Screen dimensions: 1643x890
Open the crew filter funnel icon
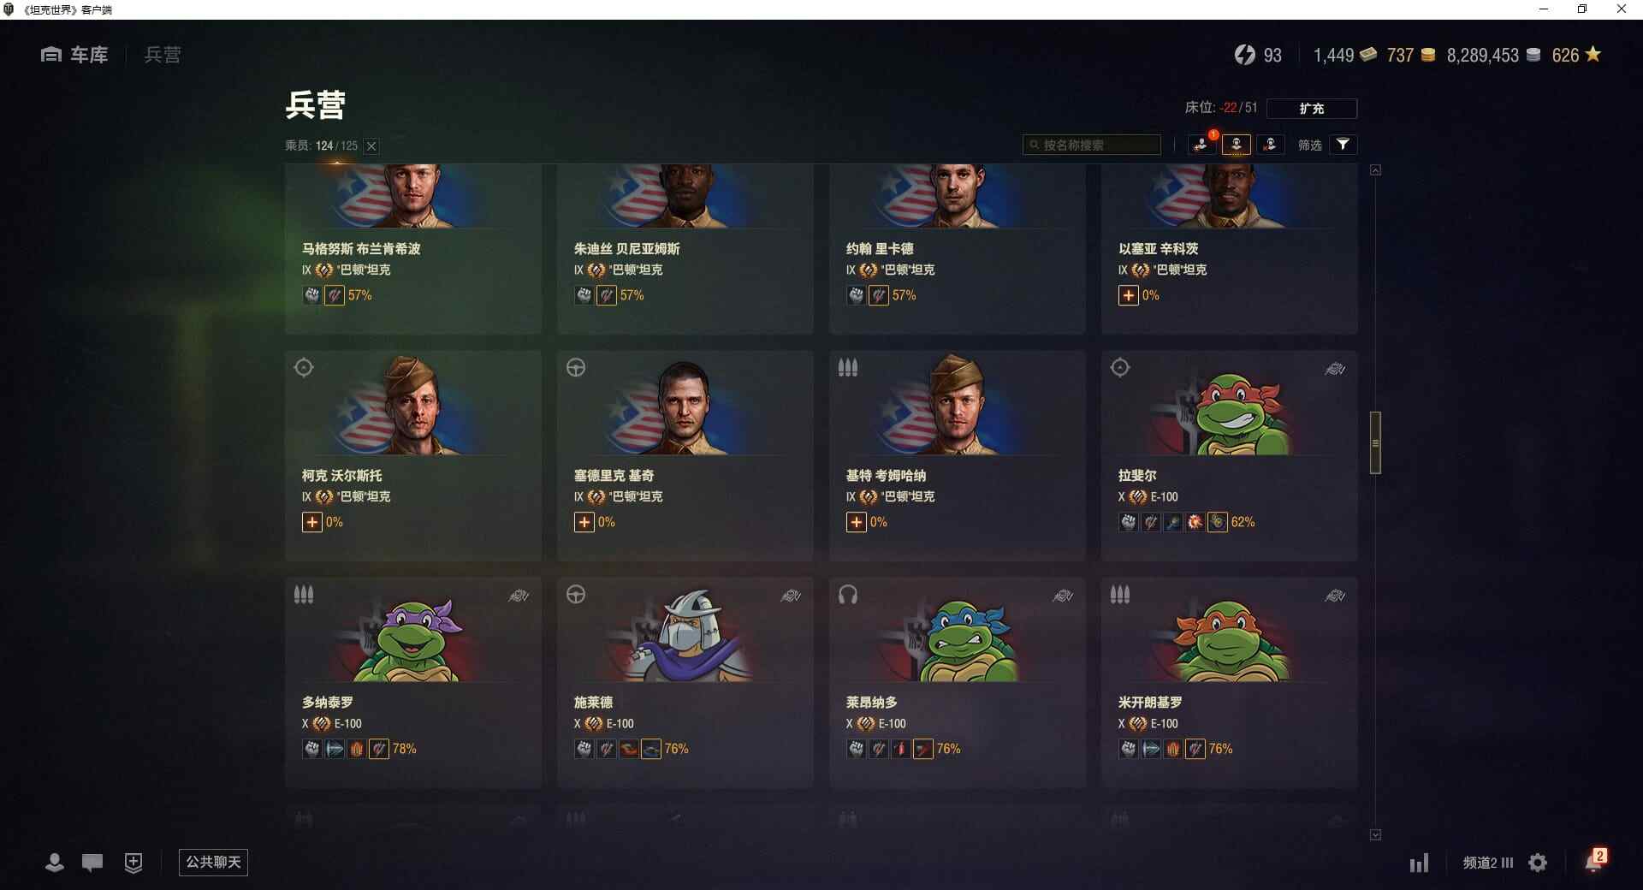tap(1343, 145)
